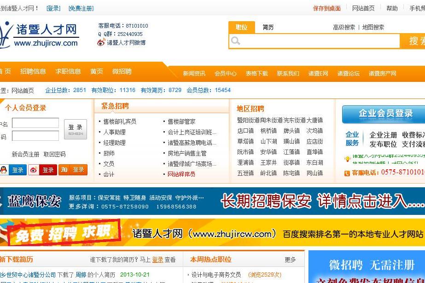Click 网站首页 in the top bar
Screen dimensions: 425x283
(363, 8)
